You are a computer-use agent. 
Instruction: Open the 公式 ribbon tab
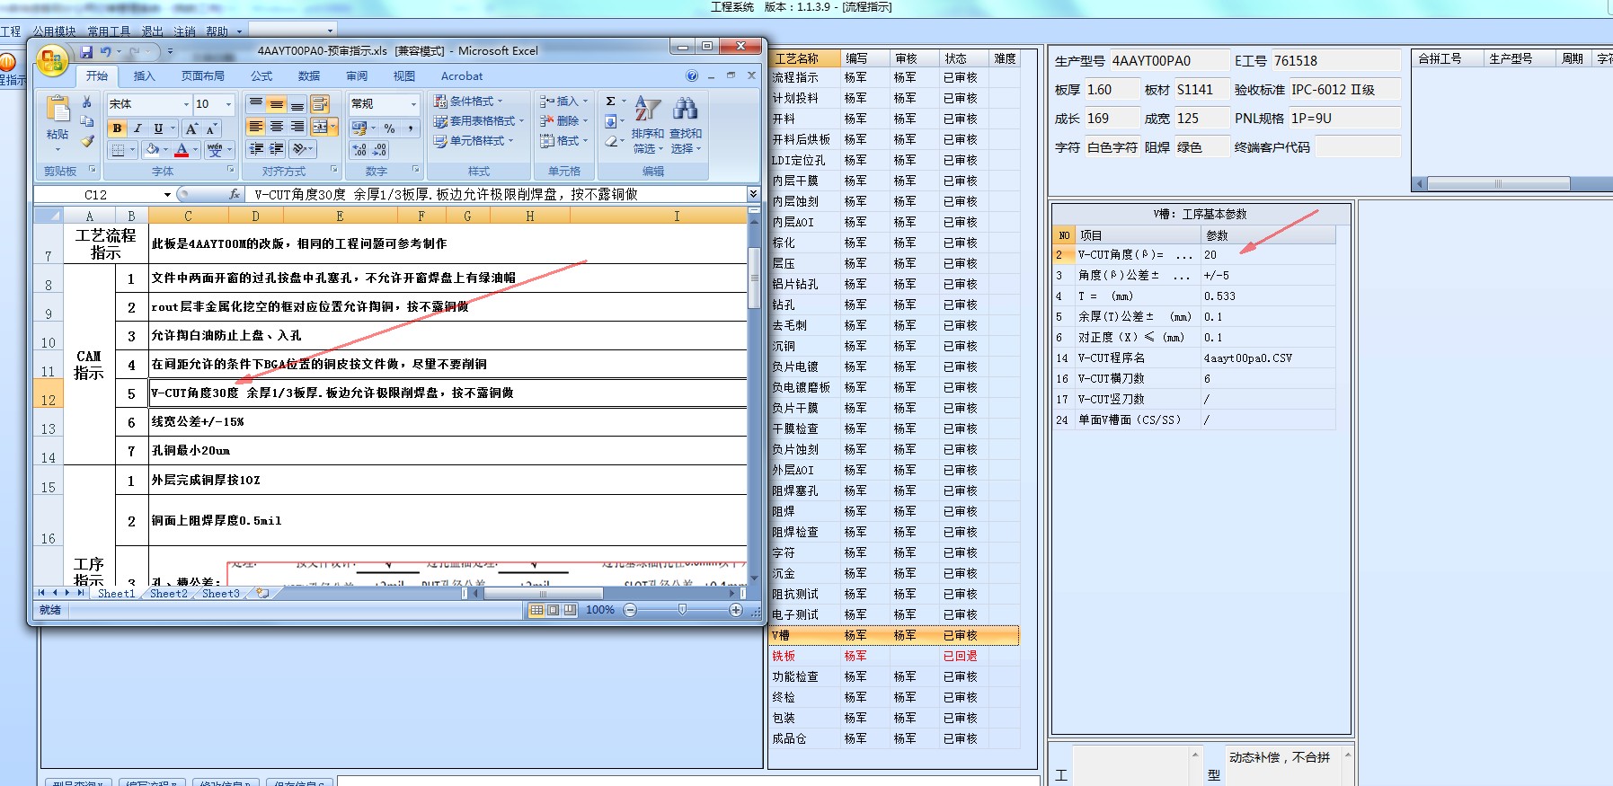pyautogui.click(x=261, y=76)
